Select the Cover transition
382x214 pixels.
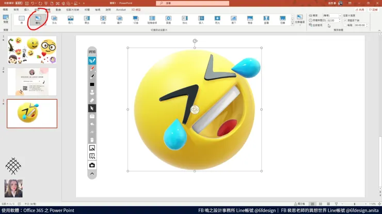tap(201, 20)
